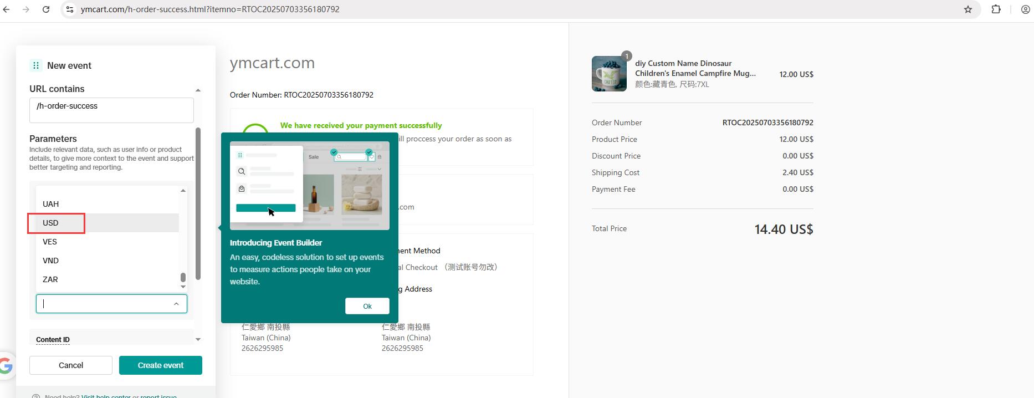The width and height of the screenshot is (1034, 398).
Task: Collapse the URL contains section arrow
Action: 198,90
